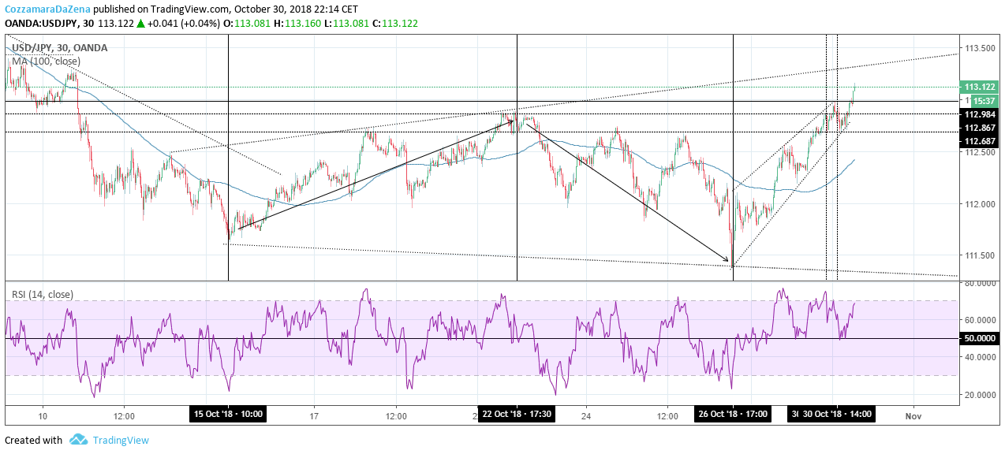Click the 113.122 current price label
This screenshot has width=1005, height=454.
[x=979, y=87]
